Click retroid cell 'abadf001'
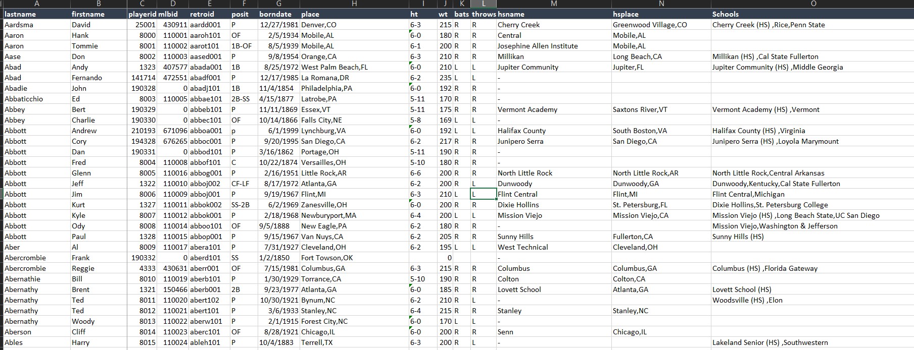This screenshot has height=350, width=914. pos(206,78)
